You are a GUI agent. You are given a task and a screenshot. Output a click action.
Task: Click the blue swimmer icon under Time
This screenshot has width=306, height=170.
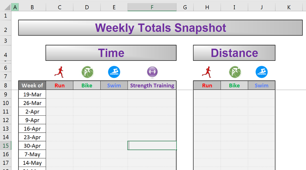(114, 72)
